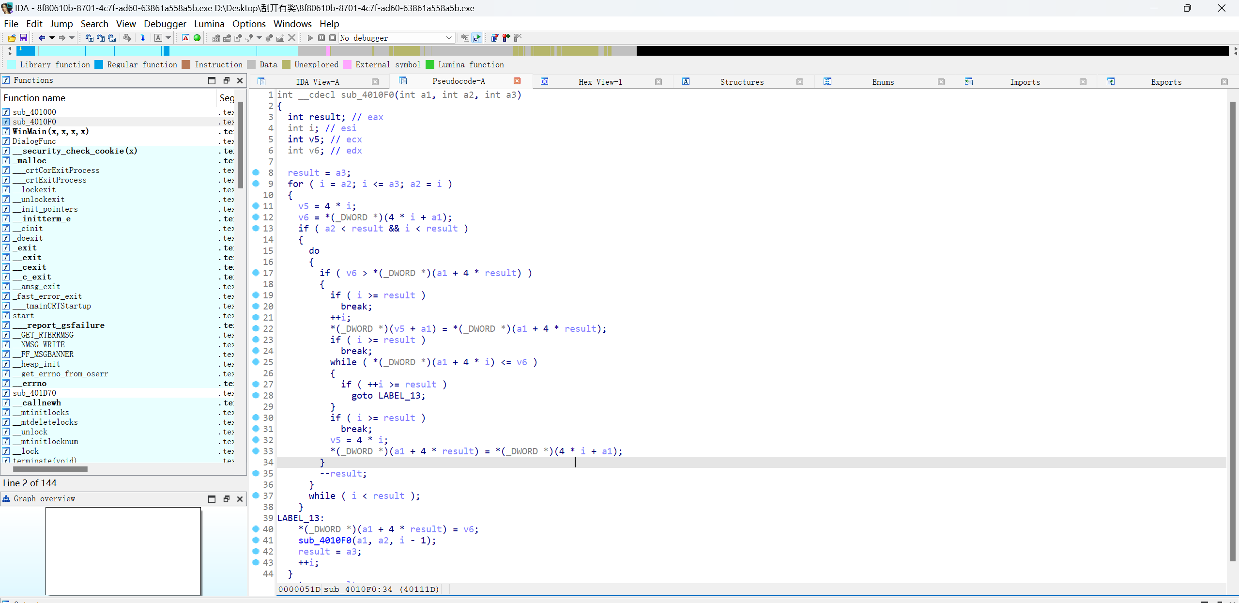Click the Pause process button
This screenshot has width=1239, height=603.
321,38
